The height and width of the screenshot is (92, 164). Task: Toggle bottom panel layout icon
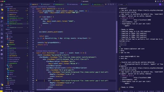pyautogui.click(x=158, y=1)
